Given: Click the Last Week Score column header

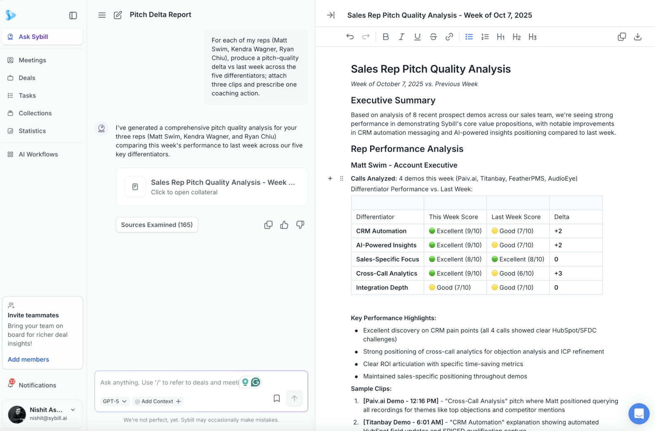Looking at the screenshot, I should (516, 217).
